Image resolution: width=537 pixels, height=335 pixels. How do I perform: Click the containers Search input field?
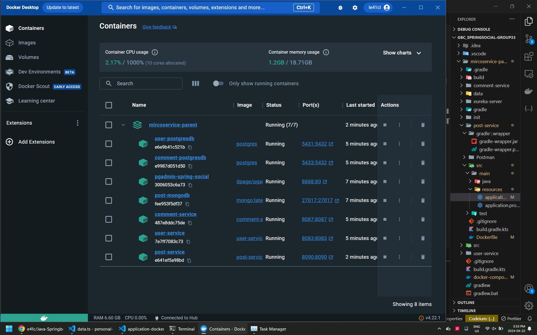[x=141, y=84]
